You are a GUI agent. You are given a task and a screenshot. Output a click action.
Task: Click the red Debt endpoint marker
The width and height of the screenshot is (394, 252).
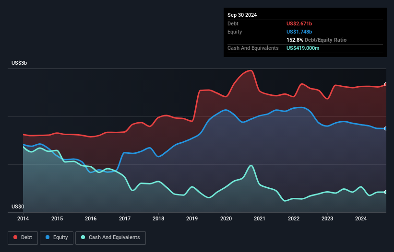(386, 84)
